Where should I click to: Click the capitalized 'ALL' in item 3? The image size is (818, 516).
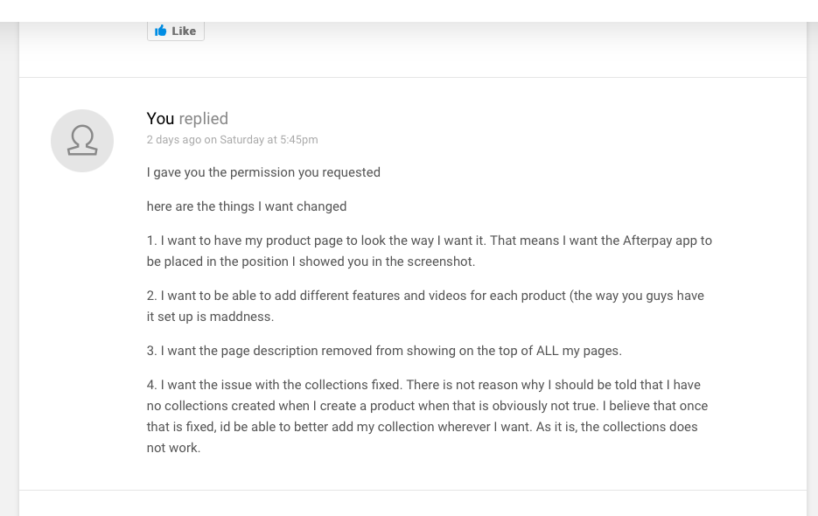(548, 351)
